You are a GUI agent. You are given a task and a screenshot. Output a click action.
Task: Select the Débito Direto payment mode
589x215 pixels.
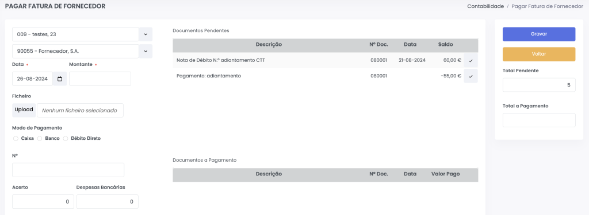[66, 139]
